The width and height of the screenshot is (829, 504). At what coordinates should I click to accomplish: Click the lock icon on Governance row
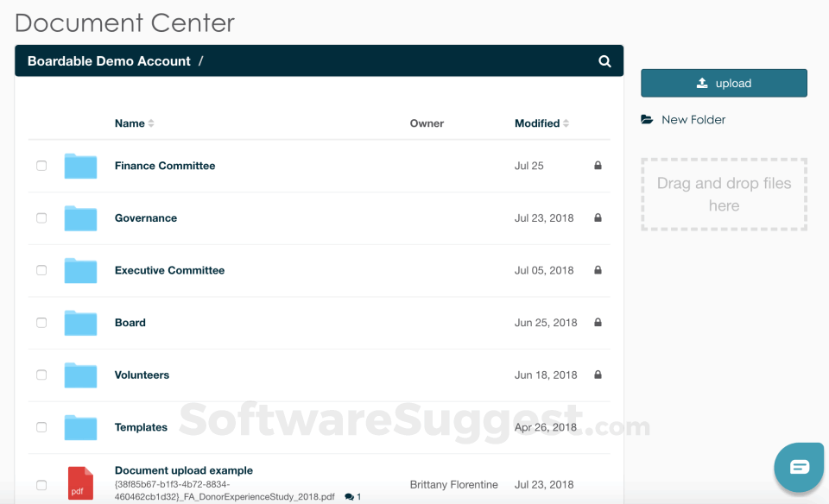[597, 217]
